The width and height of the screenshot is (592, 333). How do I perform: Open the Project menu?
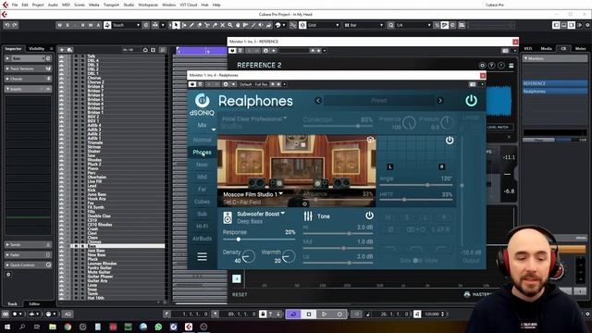38,5
